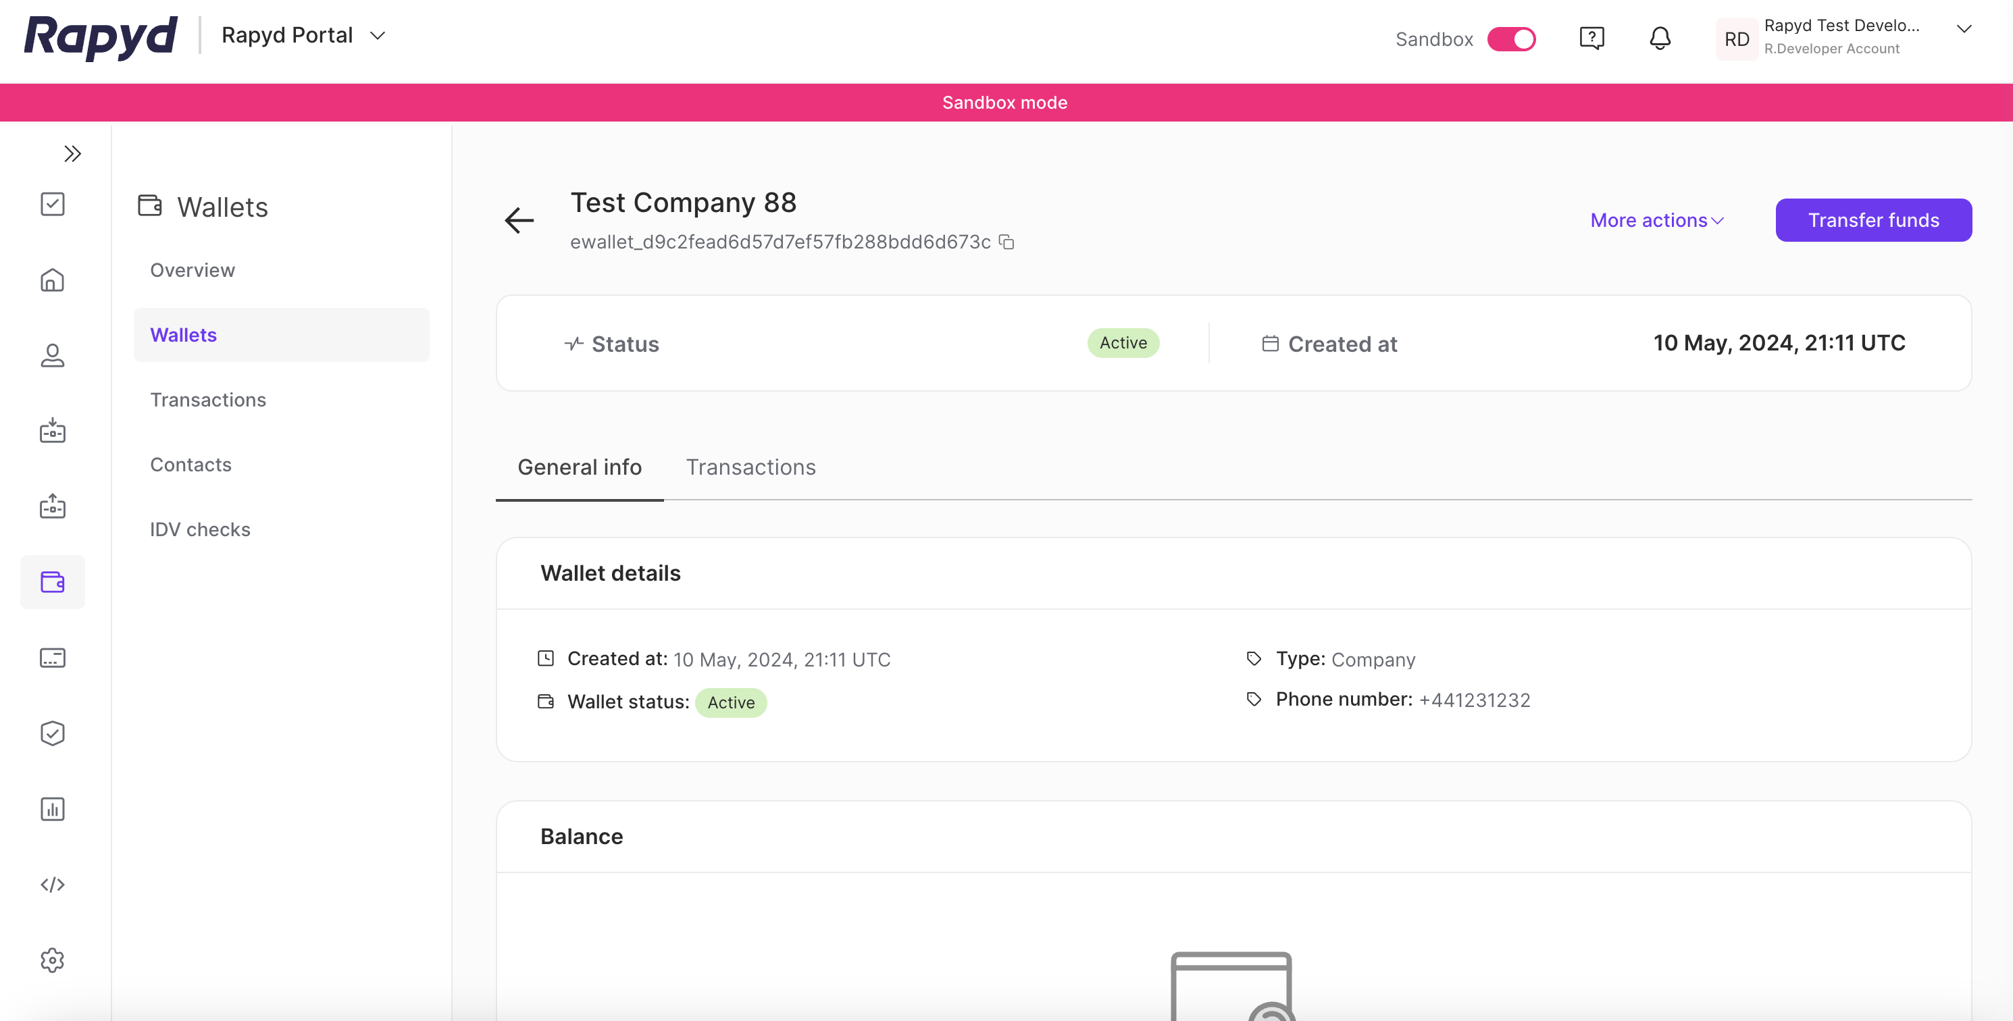Click the back arrow beside Test Company 88
This screenshot has width=2013, height=1021.
[x=519, y=220]
